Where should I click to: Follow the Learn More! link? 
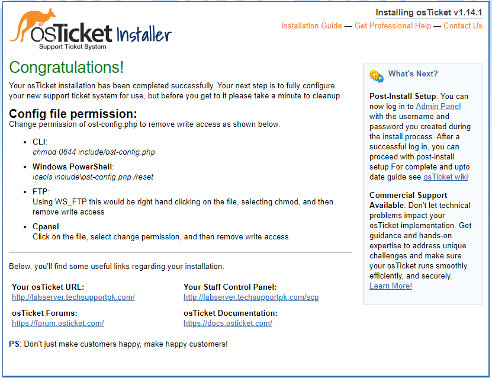tap(391, 286)
